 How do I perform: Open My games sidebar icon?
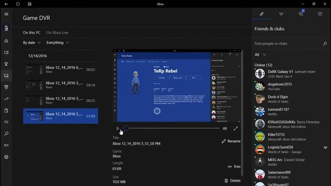coord(6,52)
